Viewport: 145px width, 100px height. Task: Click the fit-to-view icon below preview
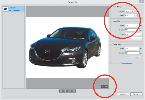point(61,91)
